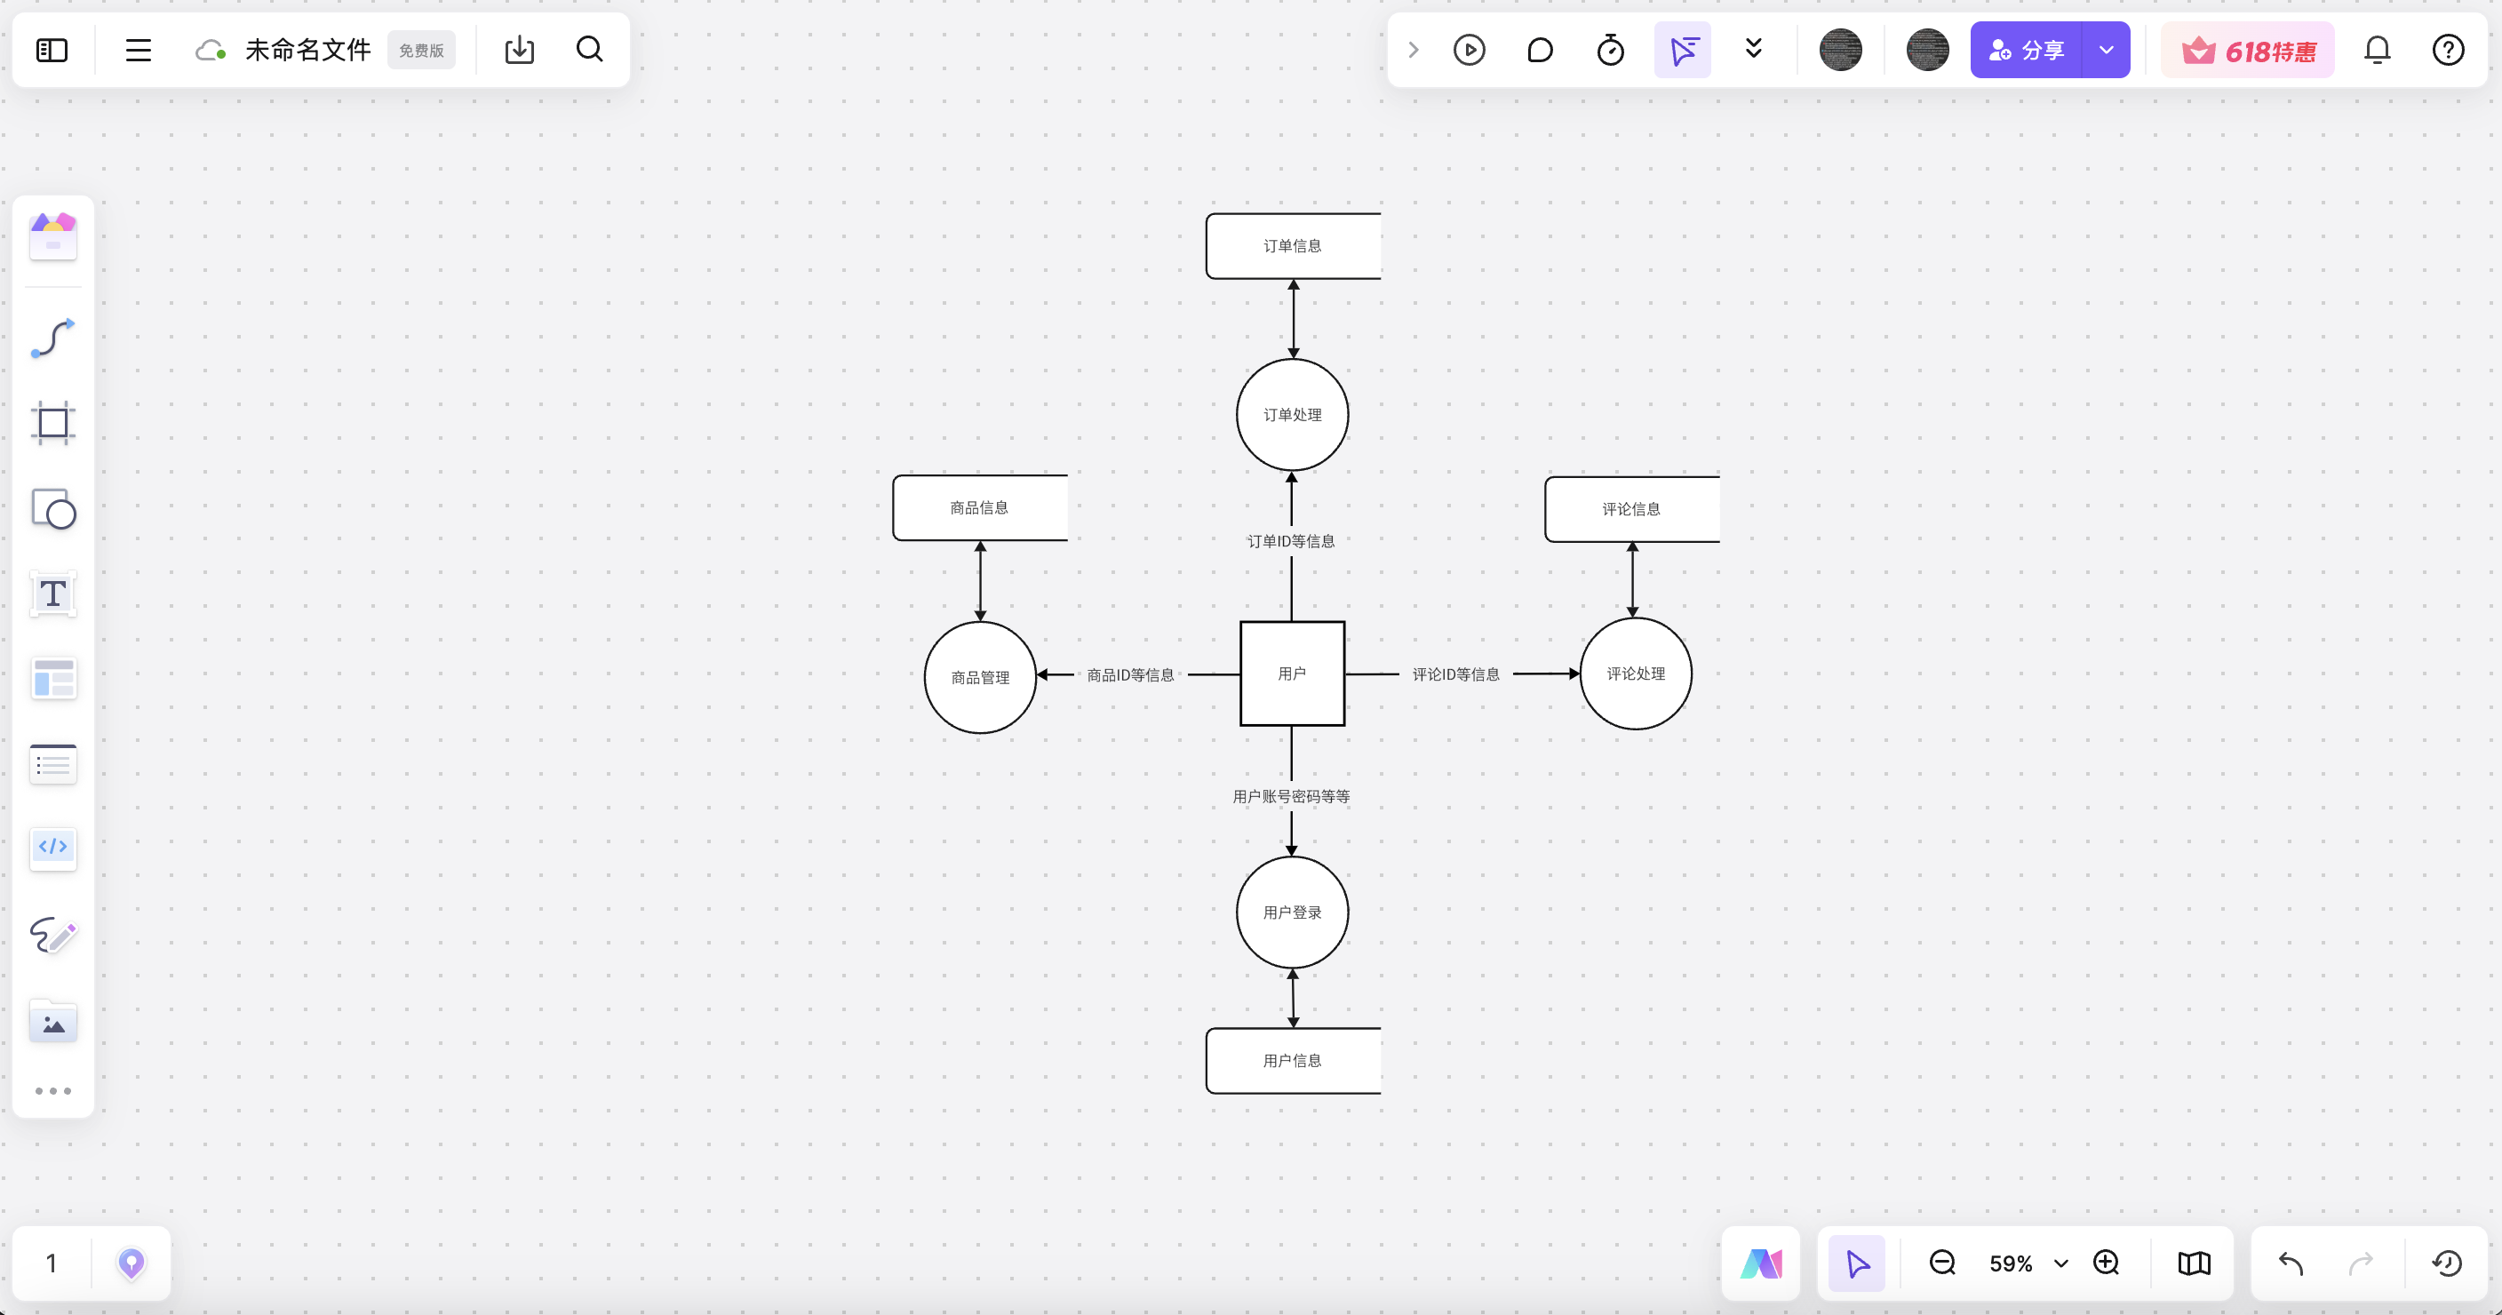The height and width of the screenshot is (1315, 2502).
Task: Open the templates shapes library icon
Action: pyautogui.click(x=53, y=237)
